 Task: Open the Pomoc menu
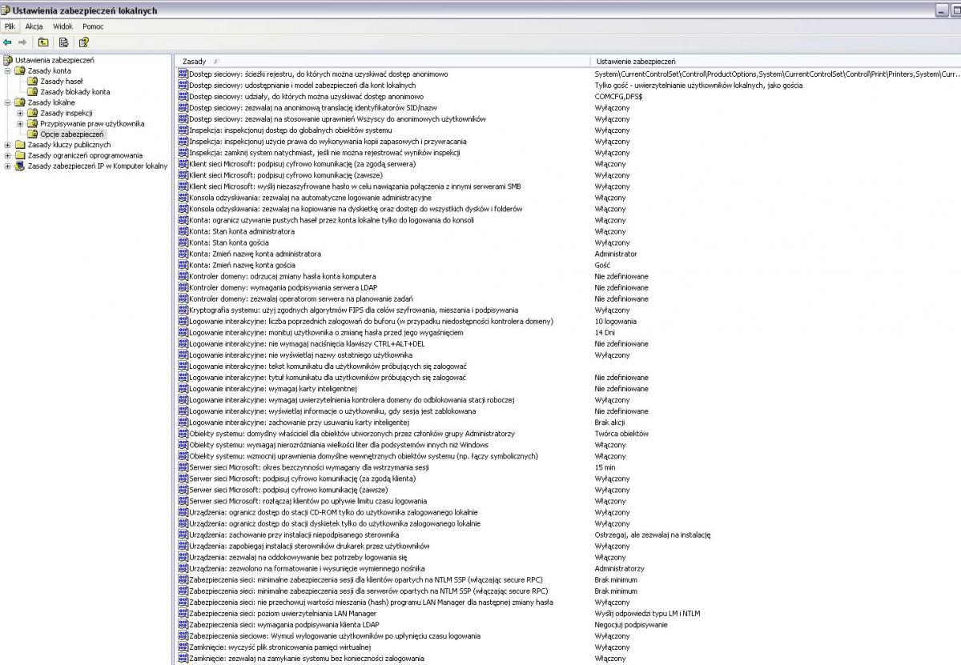[x=93, y=26]
